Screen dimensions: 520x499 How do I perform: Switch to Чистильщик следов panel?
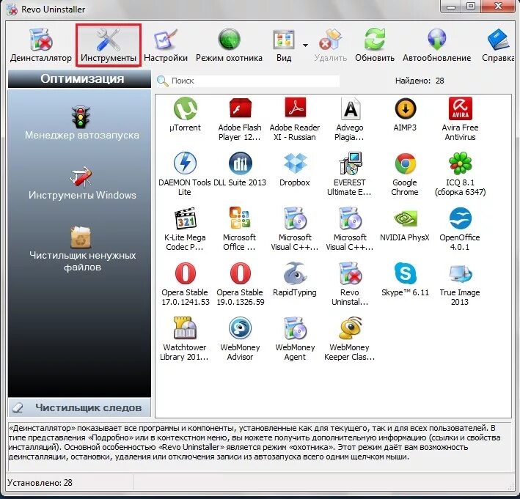79,407
